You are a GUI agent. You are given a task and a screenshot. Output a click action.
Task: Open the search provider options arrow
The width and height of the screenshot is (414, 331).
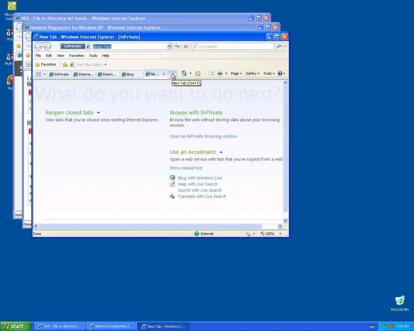pyautogui.click(x=284, y=46)
